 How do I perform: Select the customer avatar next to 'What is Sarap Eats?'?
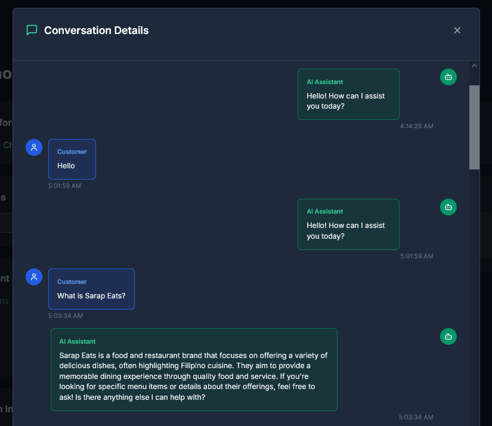coord(34,277)
